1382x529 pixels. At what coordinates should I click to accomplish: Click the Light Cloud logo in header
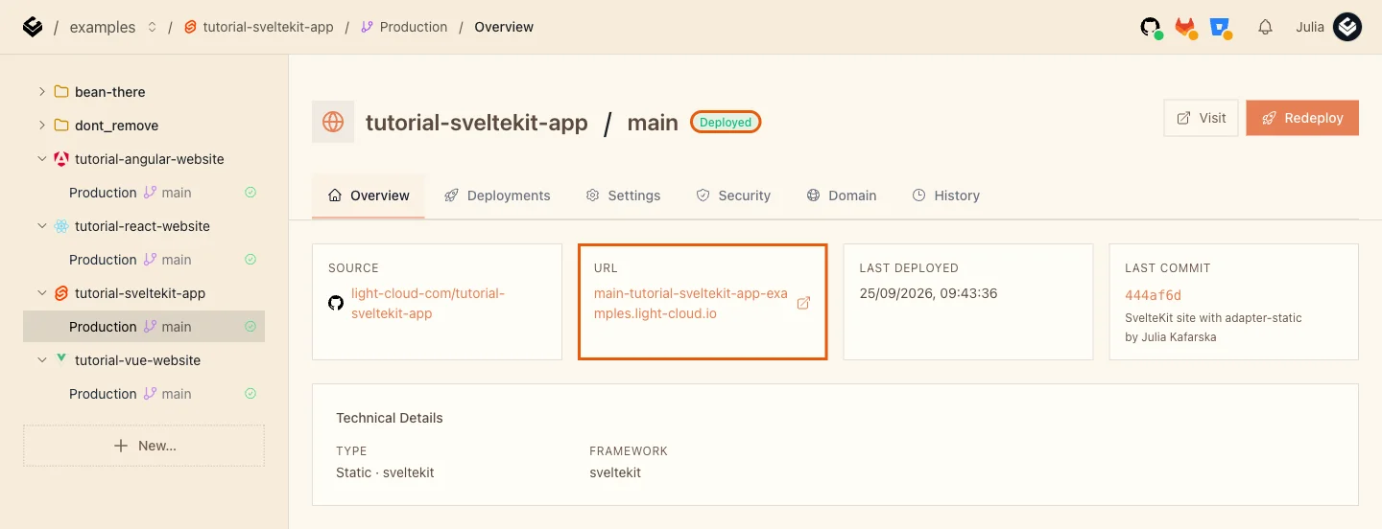pos(33,27)
